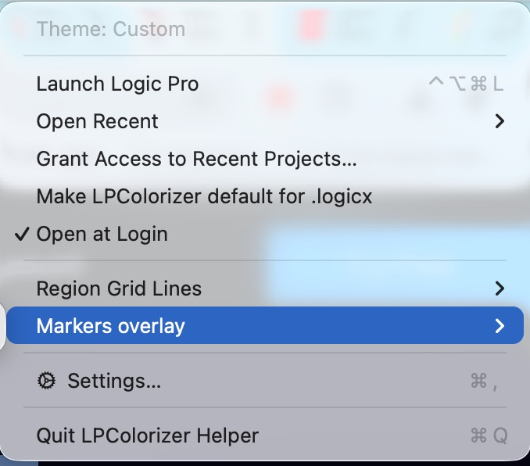
Task: Expand the Open Recent submenu chevron
Action: (x=500, y=121)
